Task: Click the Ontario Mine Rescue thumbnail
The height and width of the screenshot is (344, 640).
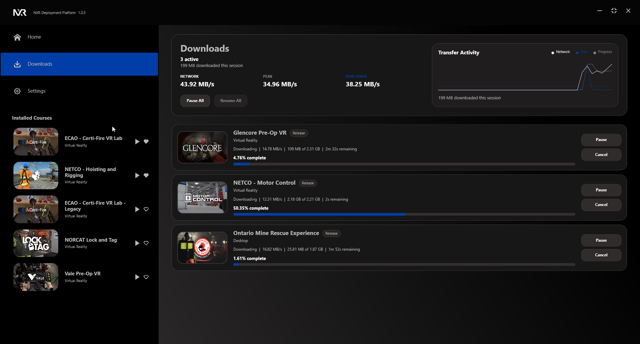Action: pos(202,248)
